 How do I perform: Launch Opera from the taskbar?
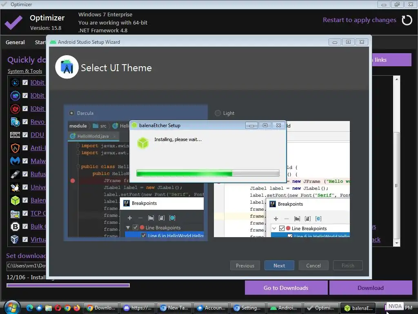click(58, 308)
